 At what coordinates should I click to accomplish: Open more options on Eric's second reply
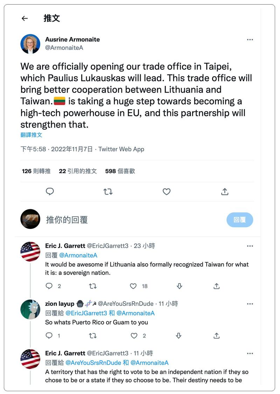pos(250,353)
